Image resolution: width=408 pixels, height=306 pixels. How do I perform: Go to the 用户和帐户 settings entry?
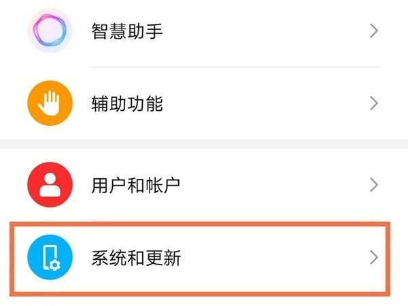pos(136,184)
